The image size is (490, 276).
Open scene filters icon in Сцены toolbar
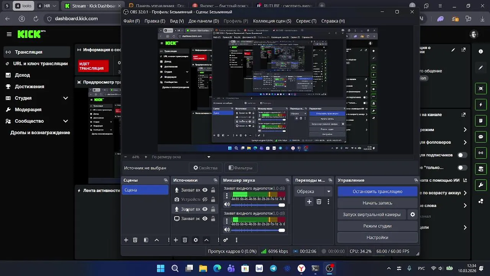[146, 240]
